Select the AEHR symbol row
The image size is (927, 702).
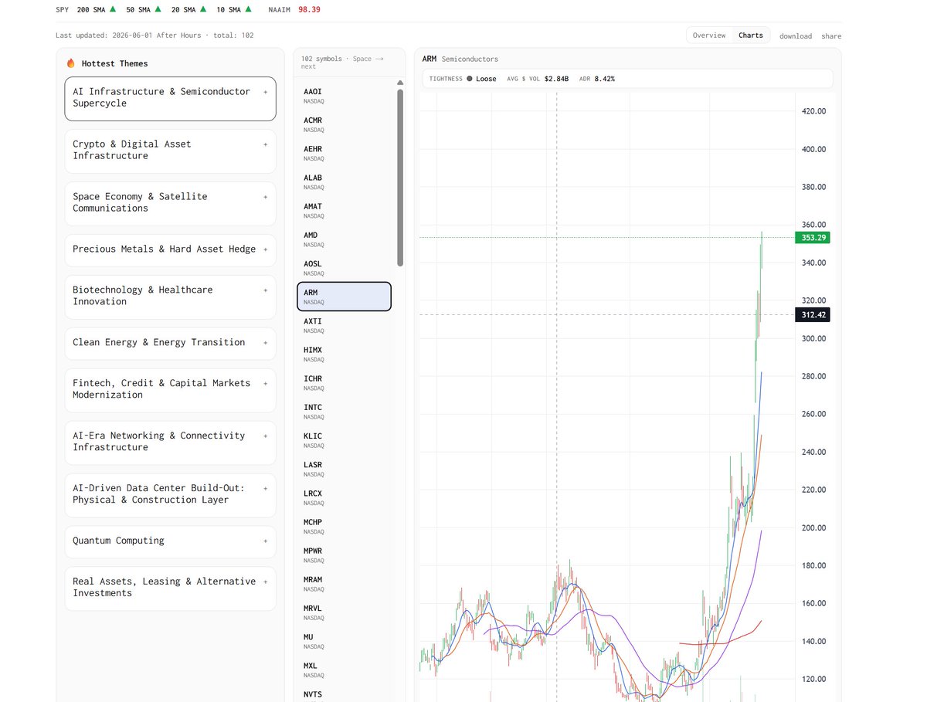[345, 153]
